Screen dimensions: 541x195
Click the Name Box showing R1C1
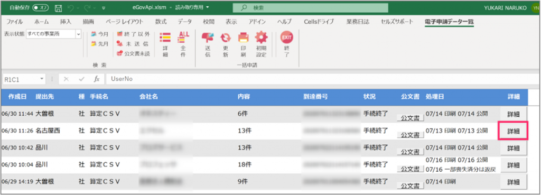pyautogui.click(x=21, y=79)
